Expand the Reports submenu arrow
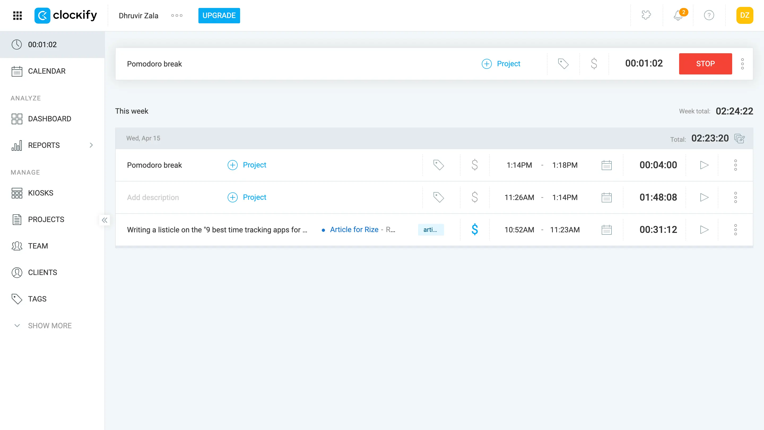 point(91,145)
